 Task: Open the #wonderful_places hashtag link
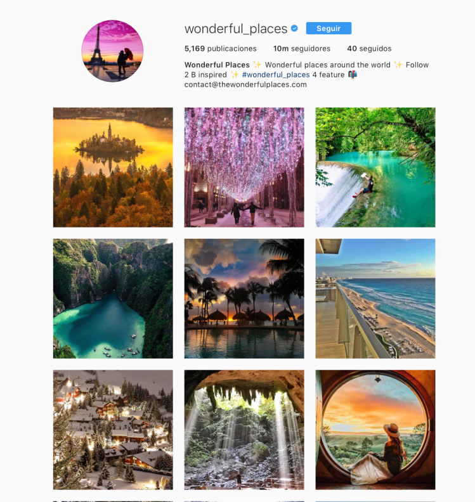(x=276, y=75)
